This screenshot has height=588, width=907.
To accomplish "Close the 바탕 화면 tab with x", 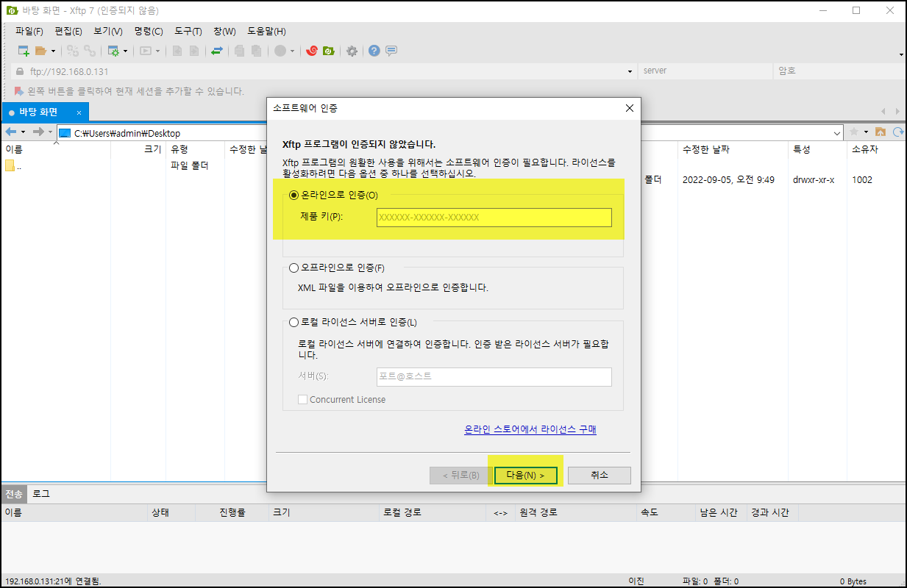I will click(x=78, y=112).
